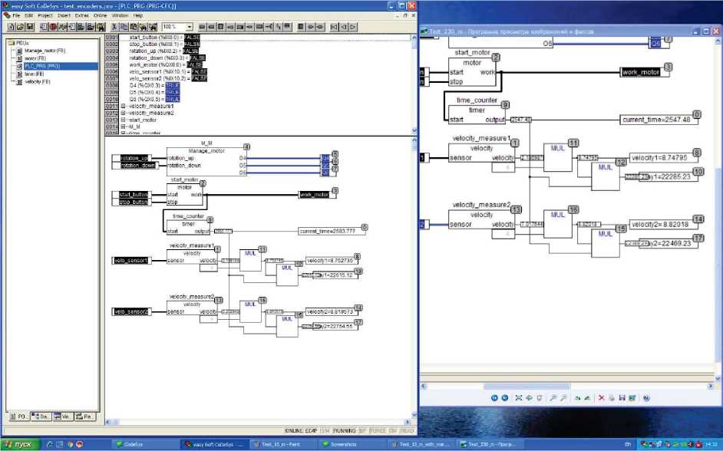This screenshot has height=451, width=723.
Task: Click the zoom in magnifier in viewer
Action: click(552, 398)
